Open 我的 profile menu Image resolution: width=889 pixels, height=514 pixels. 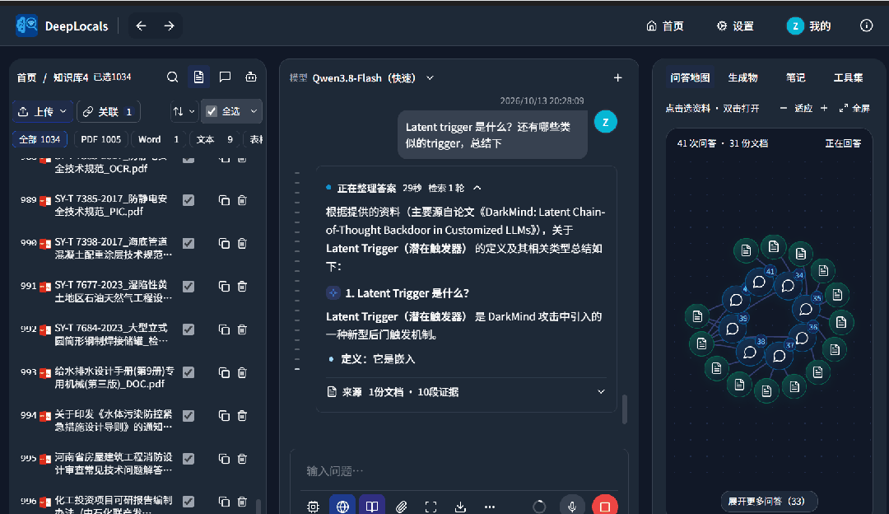tap(809, 26)
